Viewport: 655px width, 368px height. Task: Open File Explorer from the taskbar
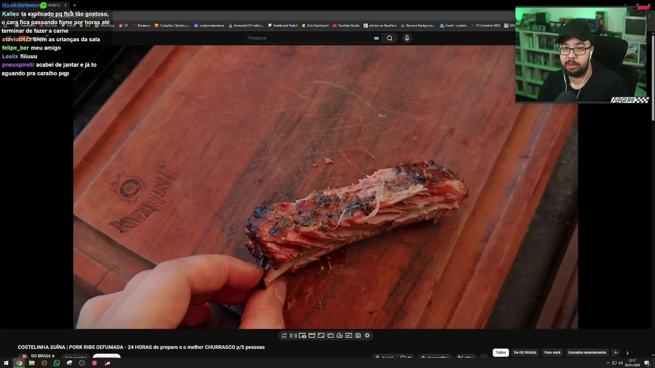pyautogui.click(x=32, y=363)
